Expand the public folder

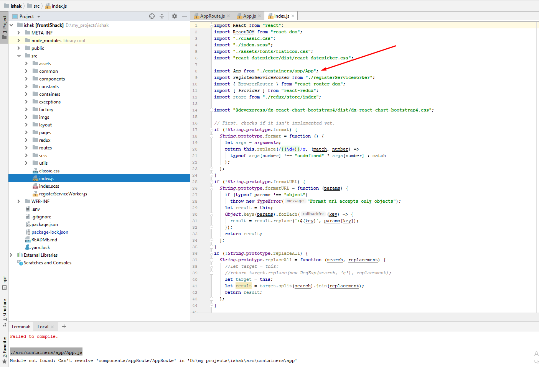[x=19, y=48]
